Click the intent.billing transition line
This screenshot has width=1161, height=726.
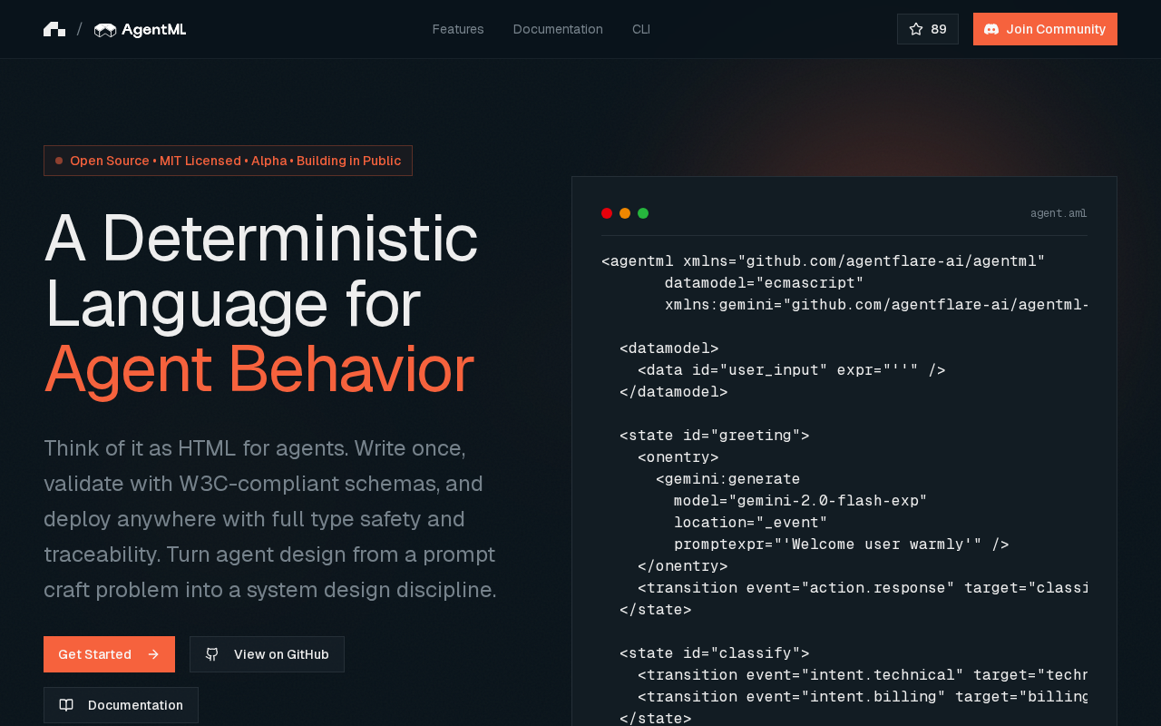pos(863,697)
